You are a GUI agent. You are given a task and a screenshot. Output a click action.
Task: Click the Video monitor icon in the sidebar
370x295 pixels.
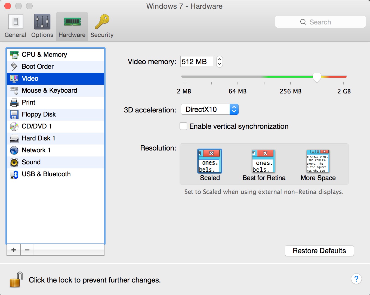(14, 79)
